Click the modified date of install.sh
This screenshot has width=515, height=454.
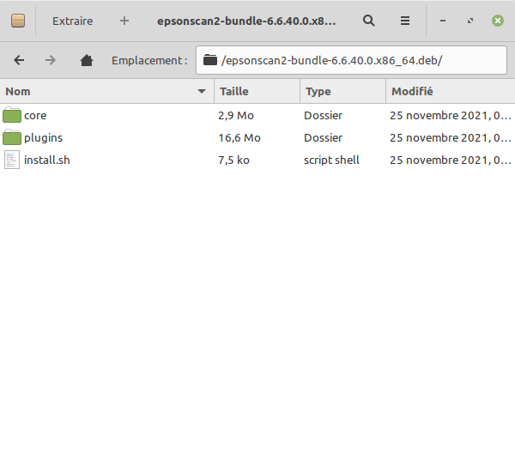(451, 160)
